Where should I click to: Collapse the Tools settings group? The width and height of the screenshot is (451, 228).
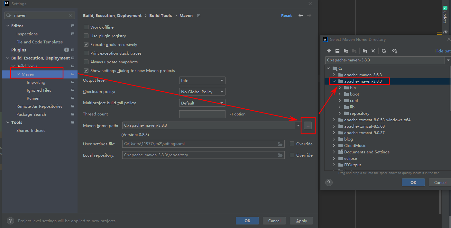click(x=8, y=122)
